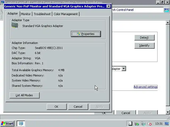Click the 'Shared System Memory:' label

coord(27,86)
